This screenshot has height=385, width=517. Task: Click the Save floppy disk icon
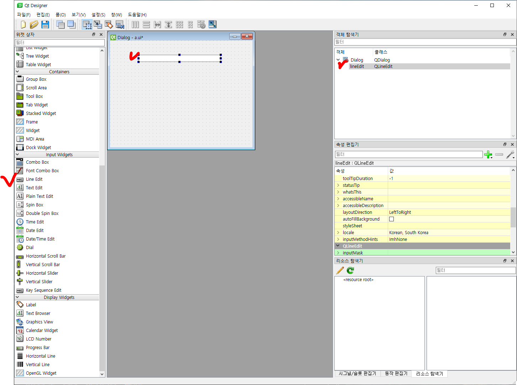[x=45, y=25]
